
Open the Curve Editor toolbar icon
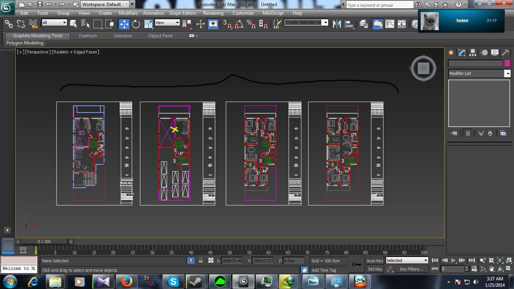(390, 24)
